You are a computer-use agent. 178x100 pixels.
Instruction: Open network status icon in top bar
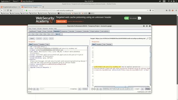(169, 1)
